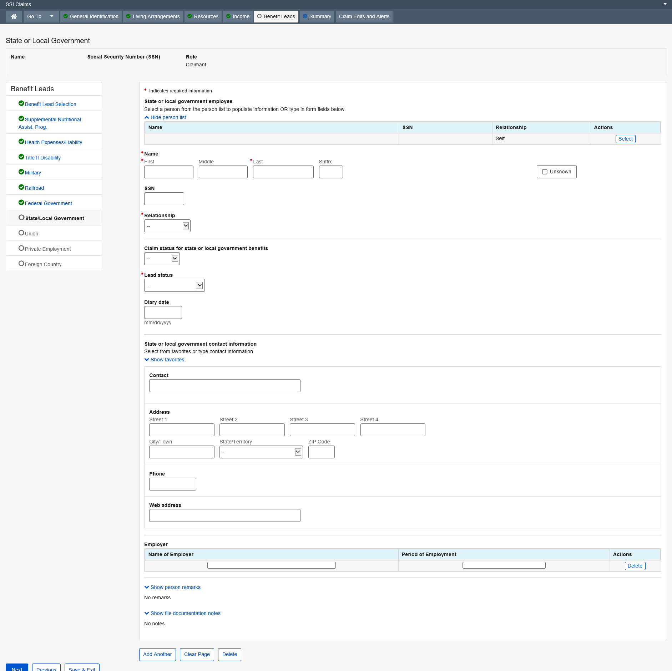672x671 pixels.
Task: Click the Diary date input field
Action: [x=163, y=312]
